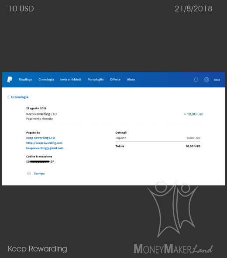Return to Cronologia via breadcrumb link
Viewport: 227px width, 258px height.
tap(20, 97)
